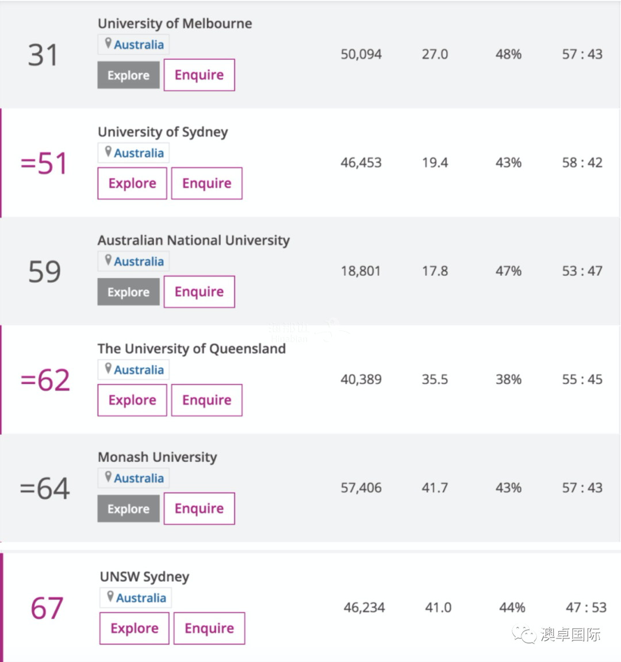
Task: Click the location pin beside University of Sydney's Australia
Action: click(x=108, y=152)
